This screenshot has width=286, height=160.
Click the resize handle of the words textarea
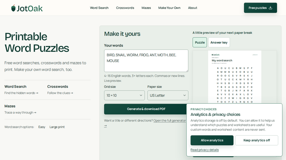coord(187,71)
